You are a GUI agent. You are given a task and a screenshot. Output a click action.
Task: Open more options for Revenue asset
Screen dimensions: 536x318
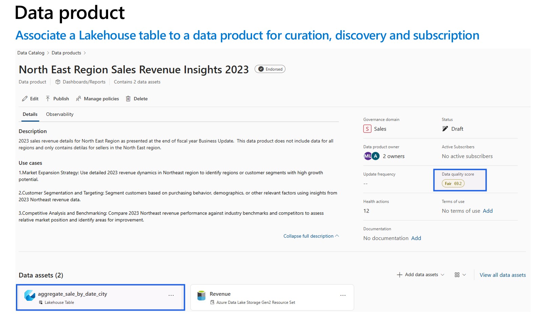pos(343,295)
